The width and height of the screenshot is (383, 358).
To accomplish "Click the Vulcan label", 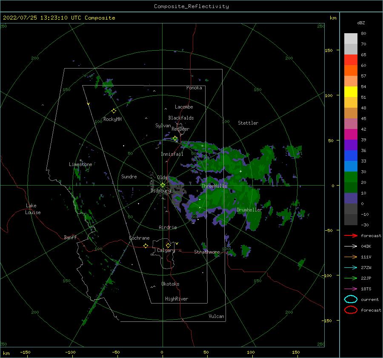I will point(216,316).
